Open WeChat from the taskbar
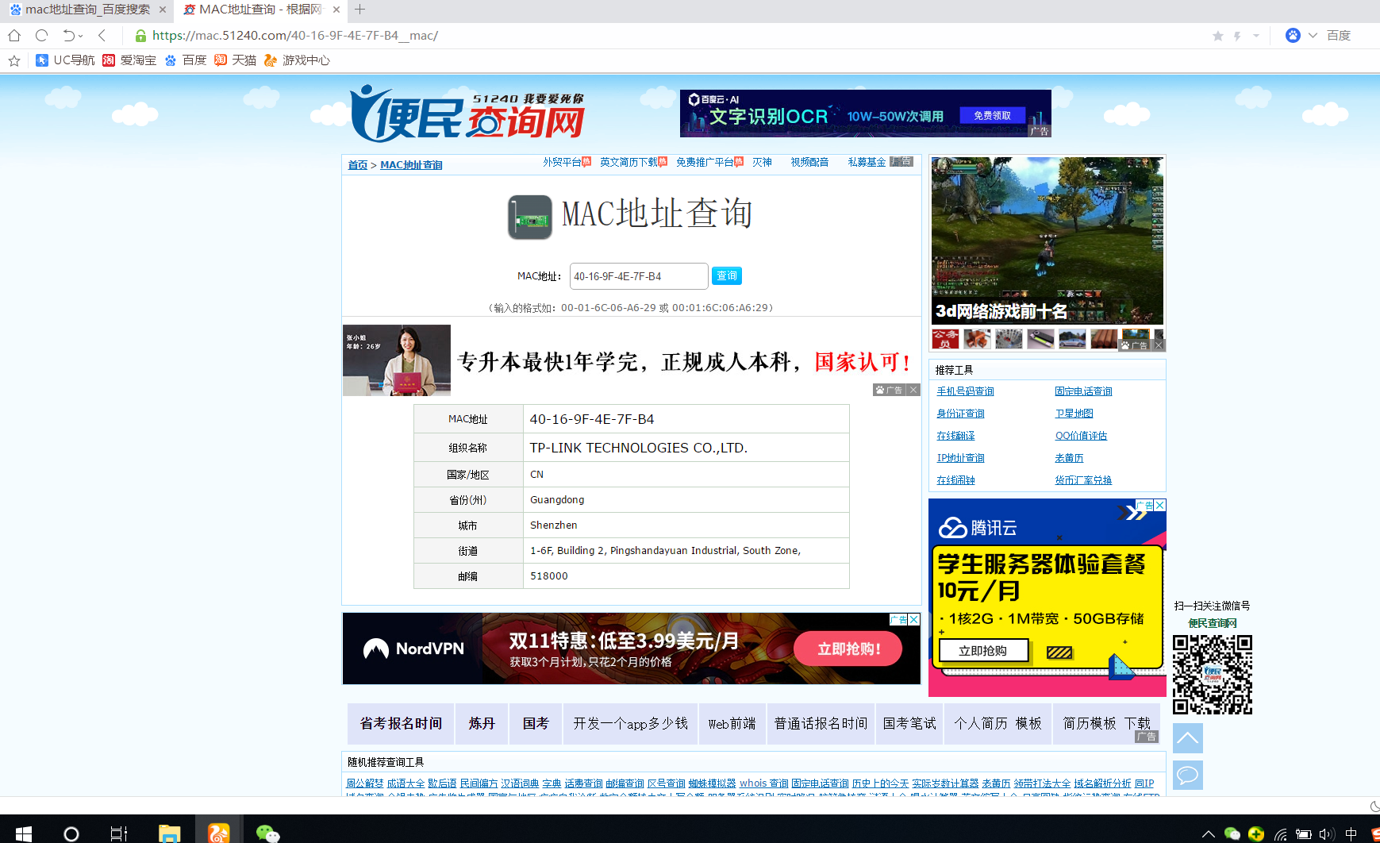The image size is (1380, 843). [x=267, y=833]
